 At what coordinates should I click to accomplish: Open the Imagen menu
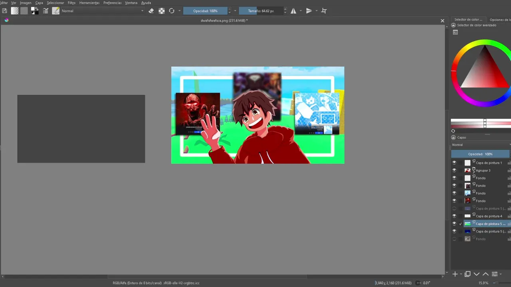tap(26, 3)
